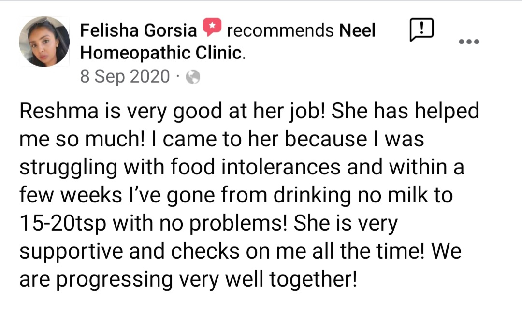The width and height of the screenshot is (522, 317).
Task: Click the globe public audience icon
Action: [x=193, y=77]
